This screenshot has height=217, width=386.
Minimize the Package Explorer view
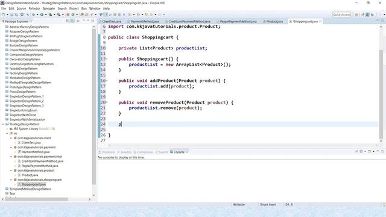(88, 20)
